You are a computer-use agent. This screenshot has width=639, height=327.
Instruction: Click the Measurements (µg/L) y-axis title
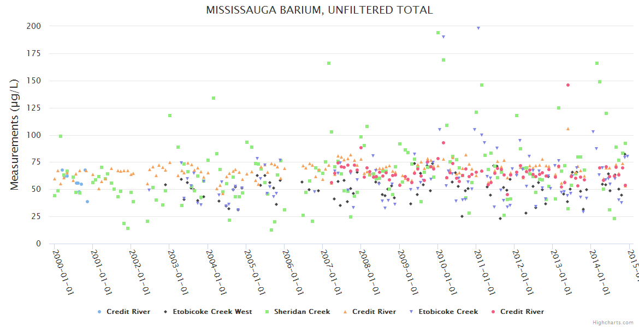click(x=15, y=135)
